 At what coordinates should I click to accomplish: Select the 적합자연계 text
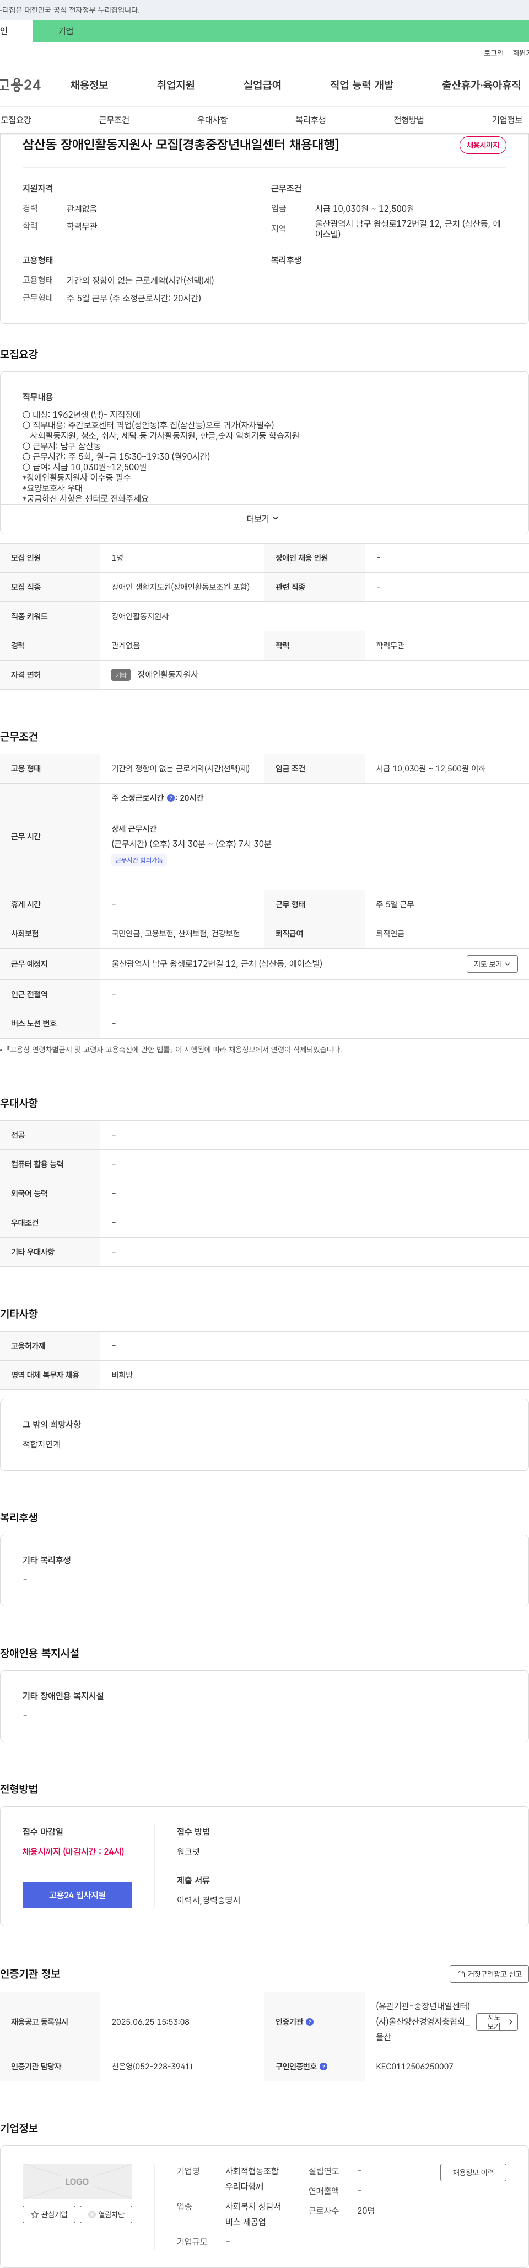(41, 1444)
